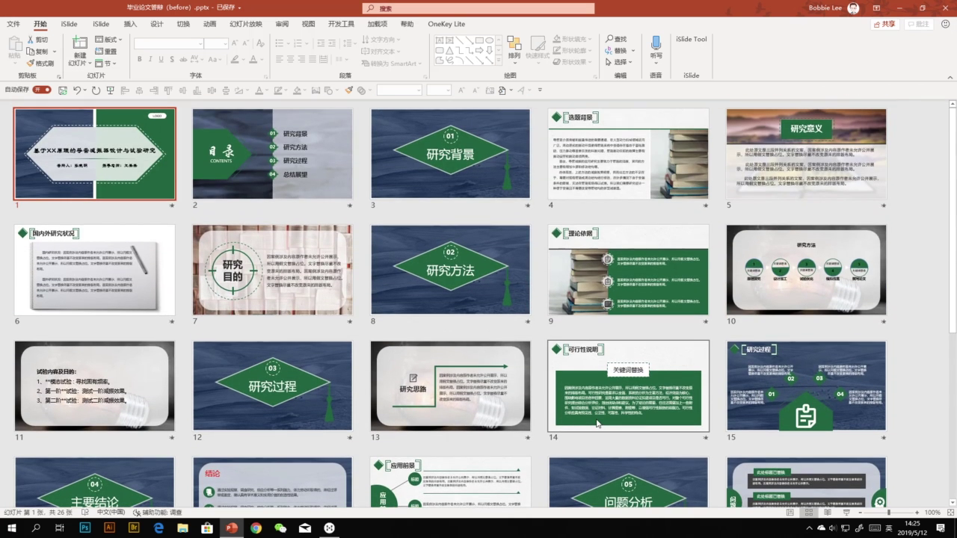The image size is (957, 538).
Task: Click the Redo circular arrow icon
Action: [96, 90]
